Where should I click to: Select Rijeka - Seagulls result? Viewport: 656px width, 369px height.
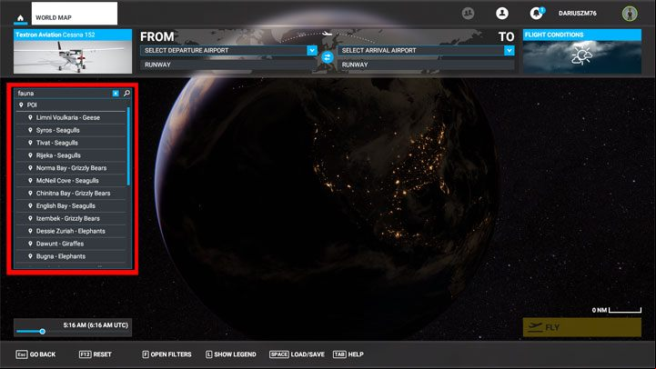pos(71,155)
